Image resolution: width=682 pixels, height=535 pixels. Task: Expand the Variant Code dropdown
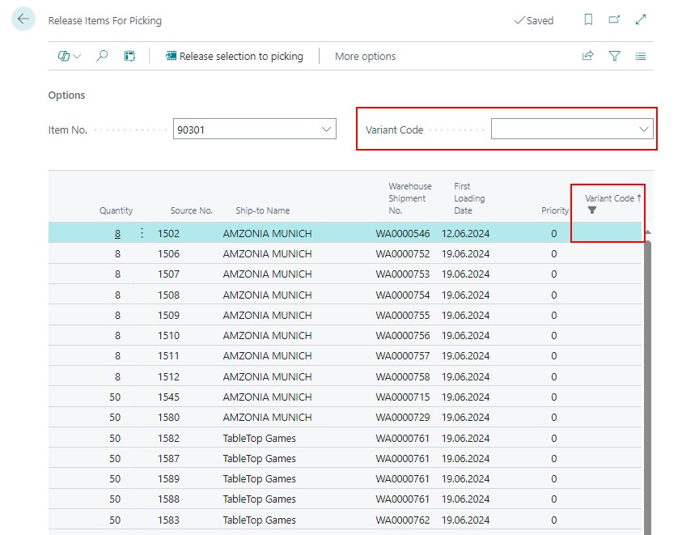(644, 130)
